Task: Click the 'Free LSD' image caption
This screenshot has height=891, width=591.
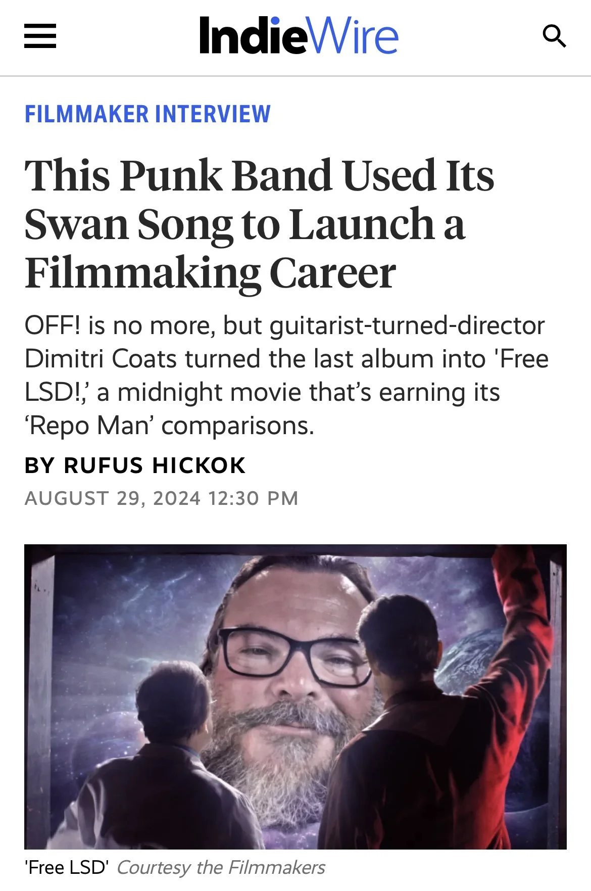Action: point(67,868)
